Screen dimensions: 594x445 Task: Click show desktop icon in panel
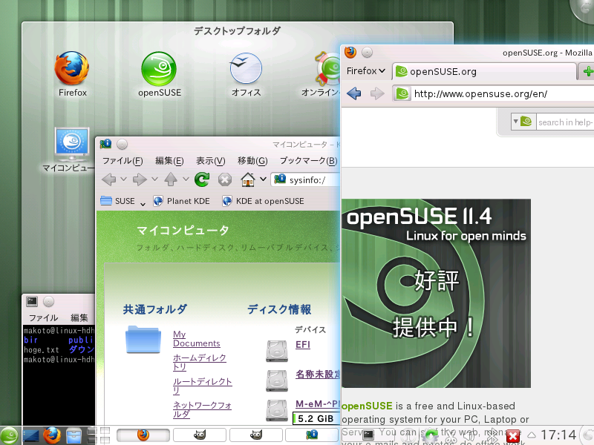pyautogui.click(x=30, y=435)
